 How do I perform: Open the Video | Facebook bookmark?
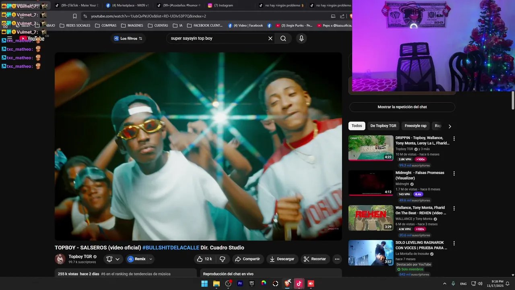tap(245, 25)
